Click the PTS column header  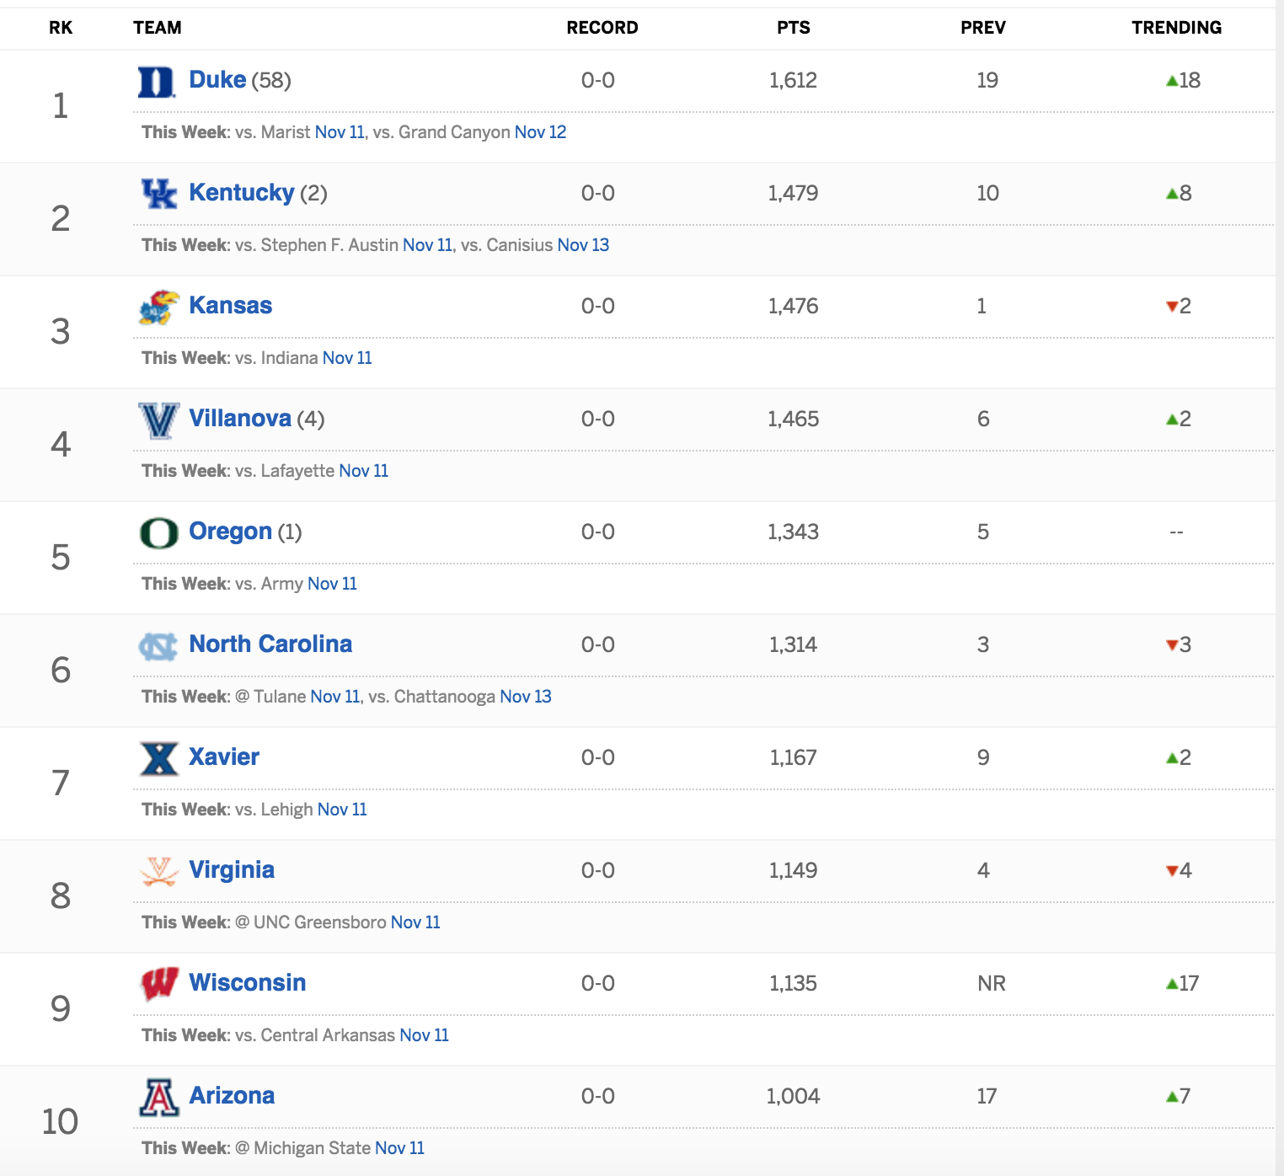click(794, 28)
